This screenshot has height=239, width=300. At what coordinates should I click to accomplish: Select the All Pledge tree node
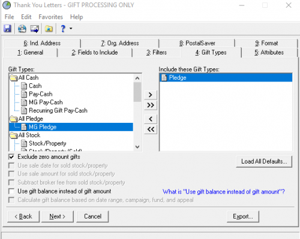pos(31,119)
